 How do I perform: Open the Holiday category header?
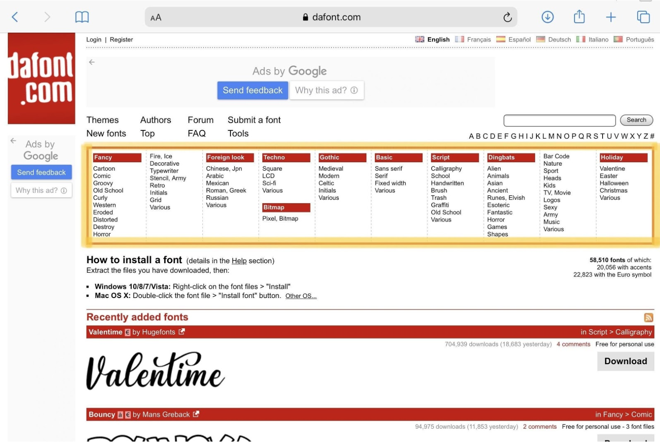click(624, 158)
